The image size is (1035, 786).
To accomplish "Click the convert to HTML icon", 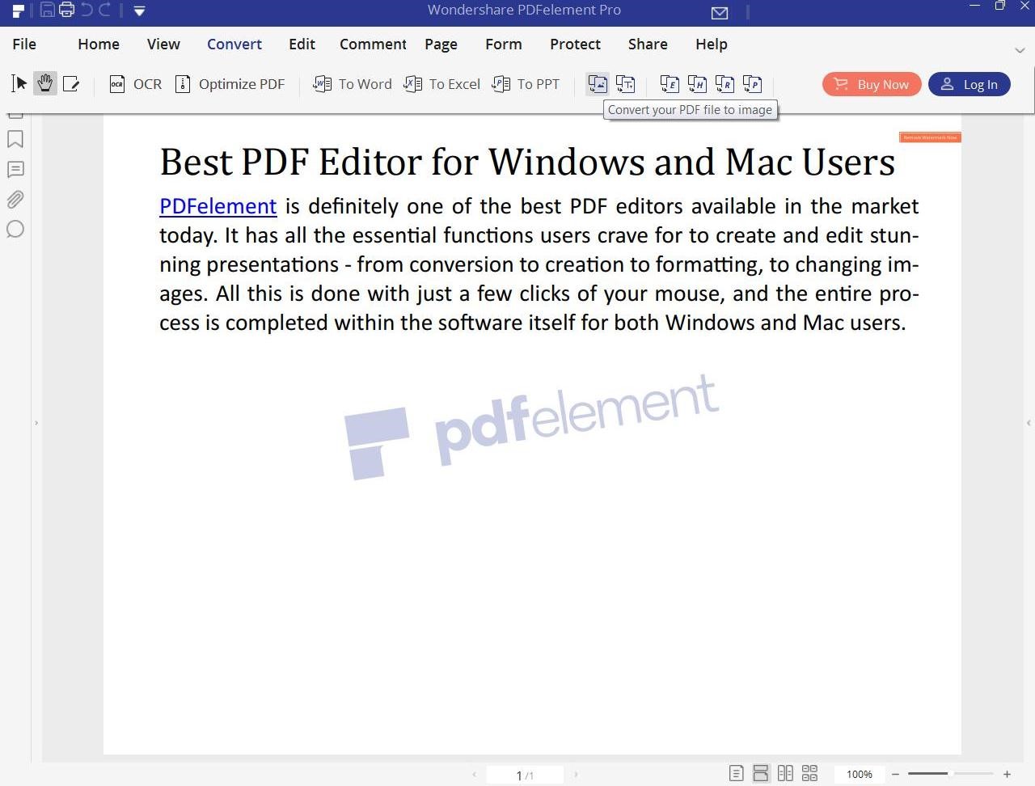I will click(697, 84).
